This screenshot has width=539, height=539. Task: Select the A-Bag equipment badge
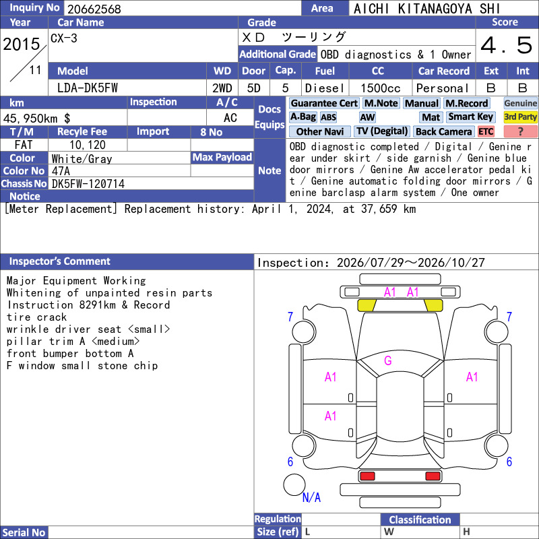[x=303, y=117]
